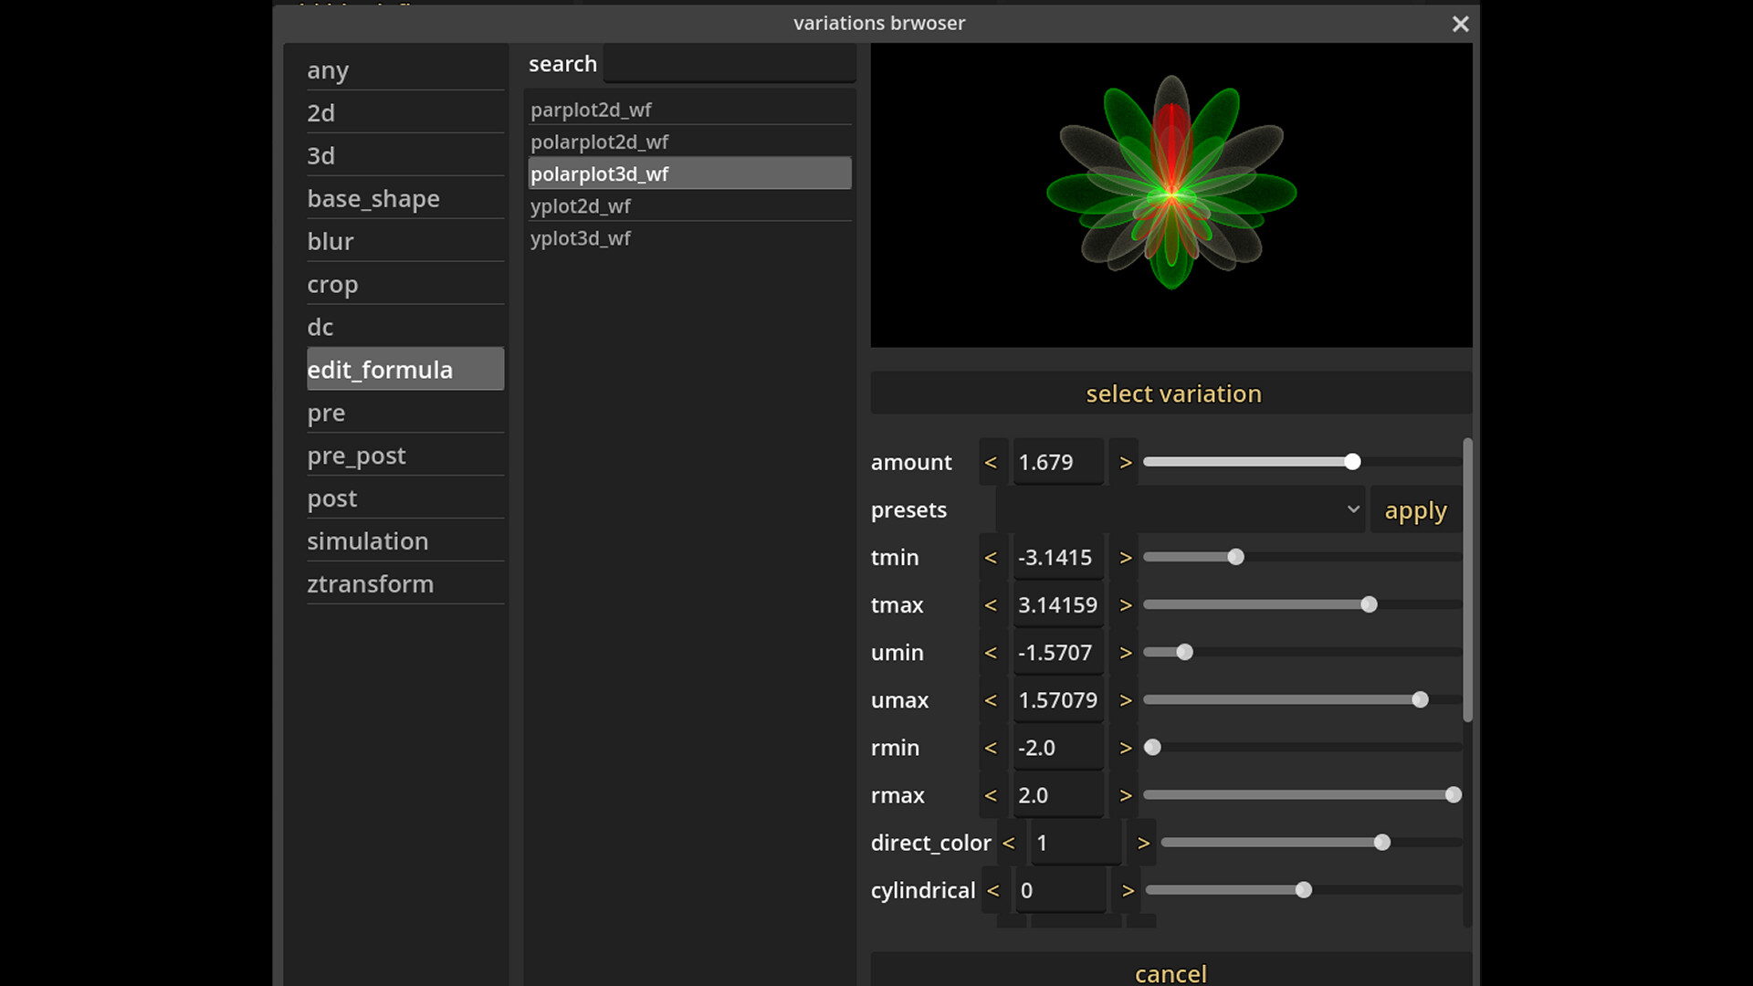
Task: Decrease the rmin value with left arrow
Action: pos(991,748)
